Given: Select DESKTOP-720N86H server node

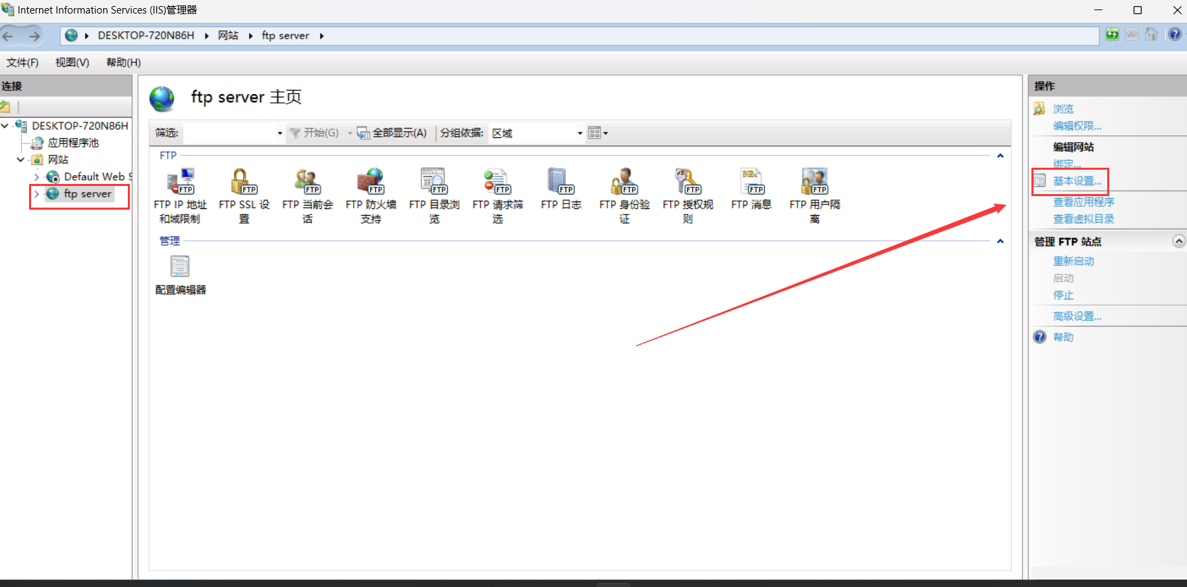Looking at the screenshot, I should tap(80, 126).
